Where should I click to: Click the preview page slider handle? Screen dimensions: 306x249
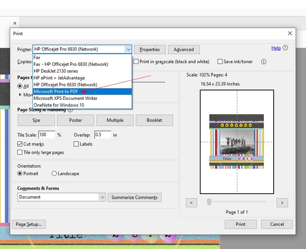click(209, 202)
